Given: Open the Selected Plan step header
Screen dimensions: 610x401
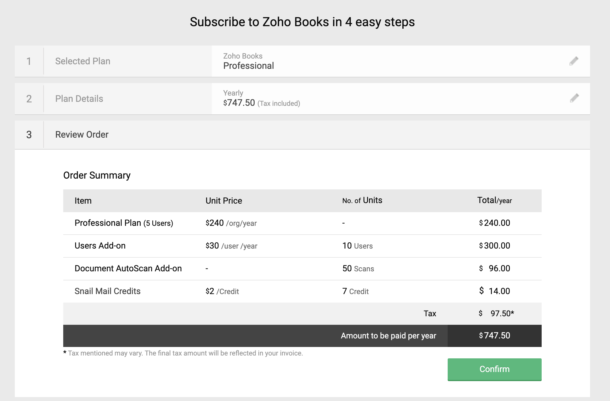Looking at the screenshot, I should tap(83, 61).
